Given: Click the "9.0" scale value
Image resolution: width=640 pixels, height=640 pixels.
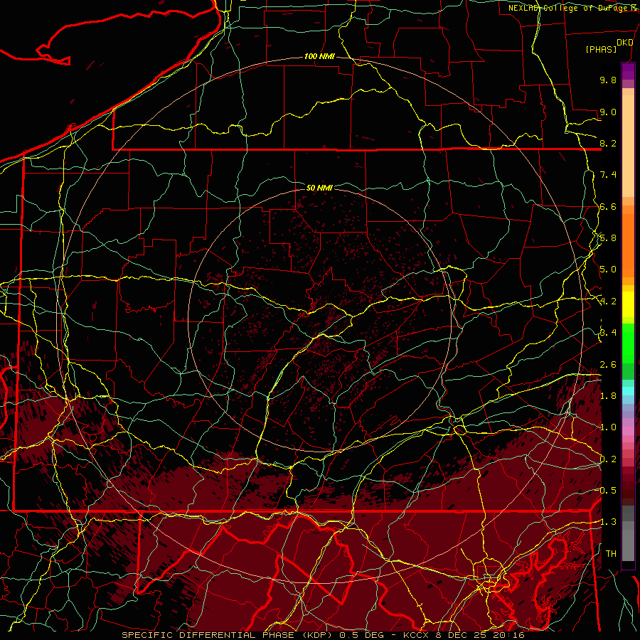Looking at the screenshot, I should pos(608,112).
